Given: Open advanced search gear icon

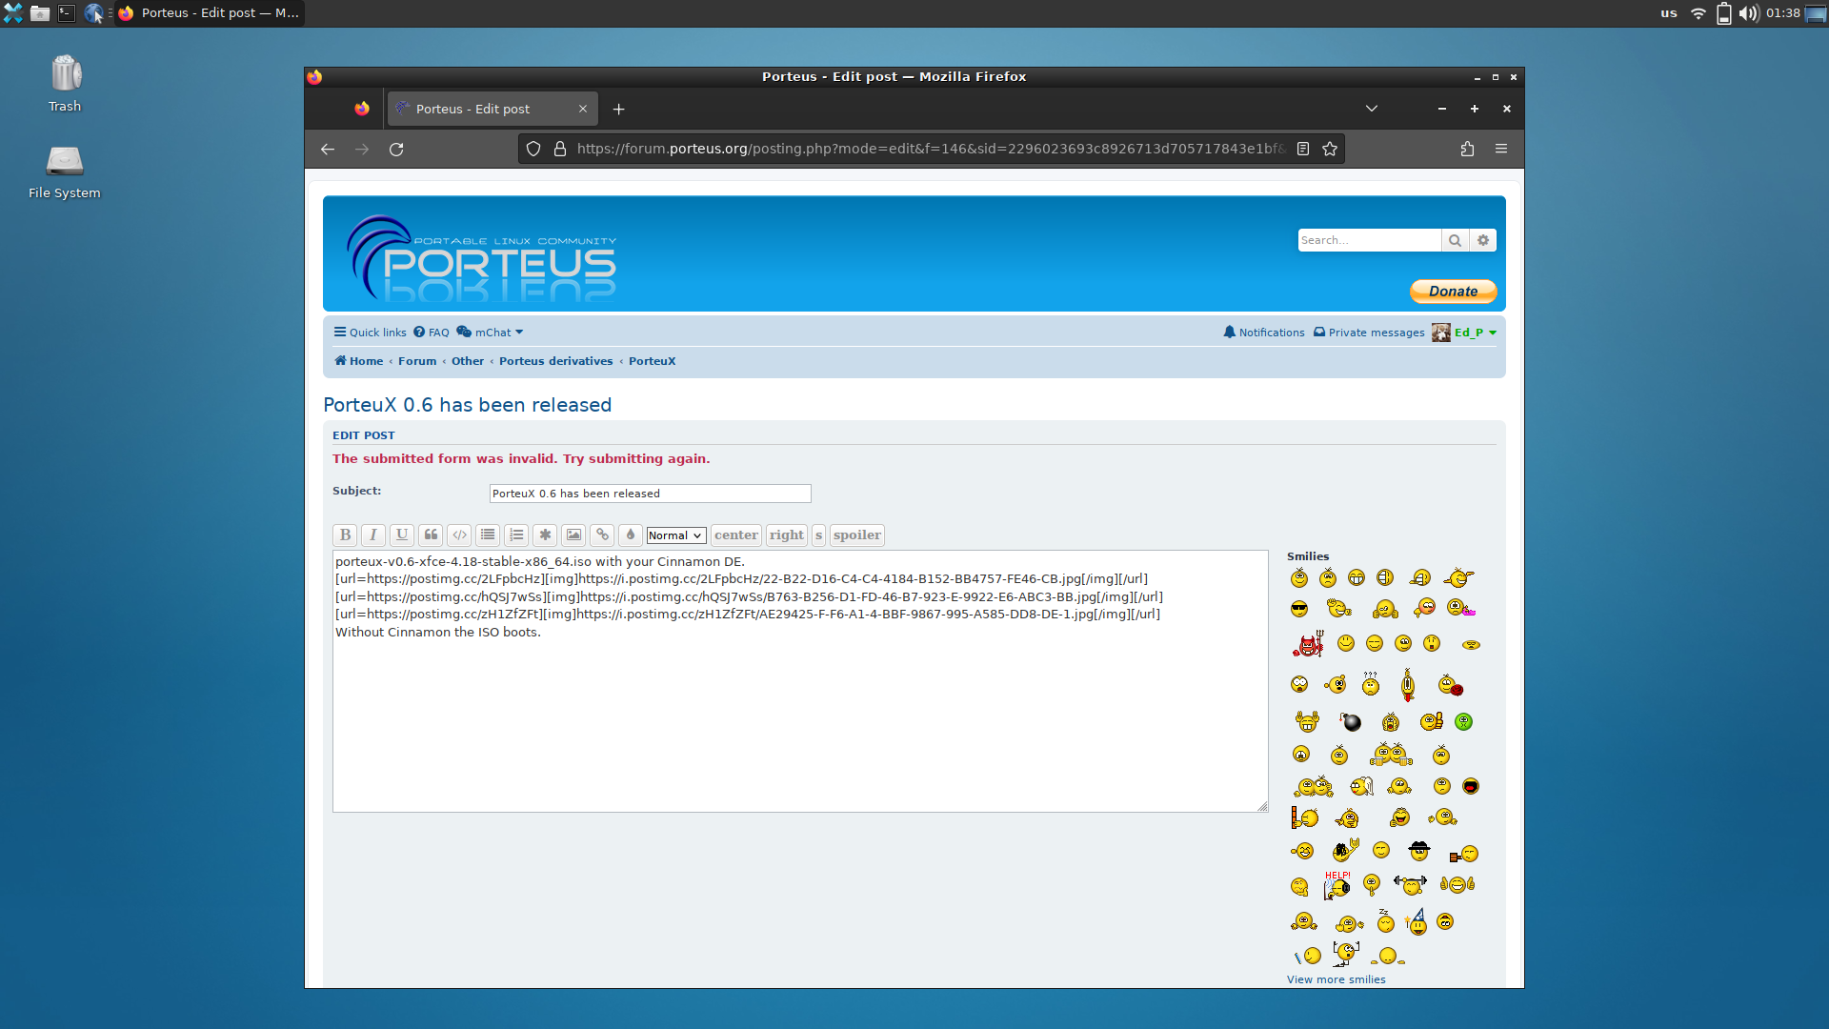Looking at the screenshot, I should [1483, 240].
